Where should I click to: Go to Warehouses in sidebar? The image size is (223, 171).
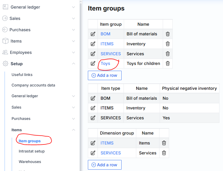point(30,162)
